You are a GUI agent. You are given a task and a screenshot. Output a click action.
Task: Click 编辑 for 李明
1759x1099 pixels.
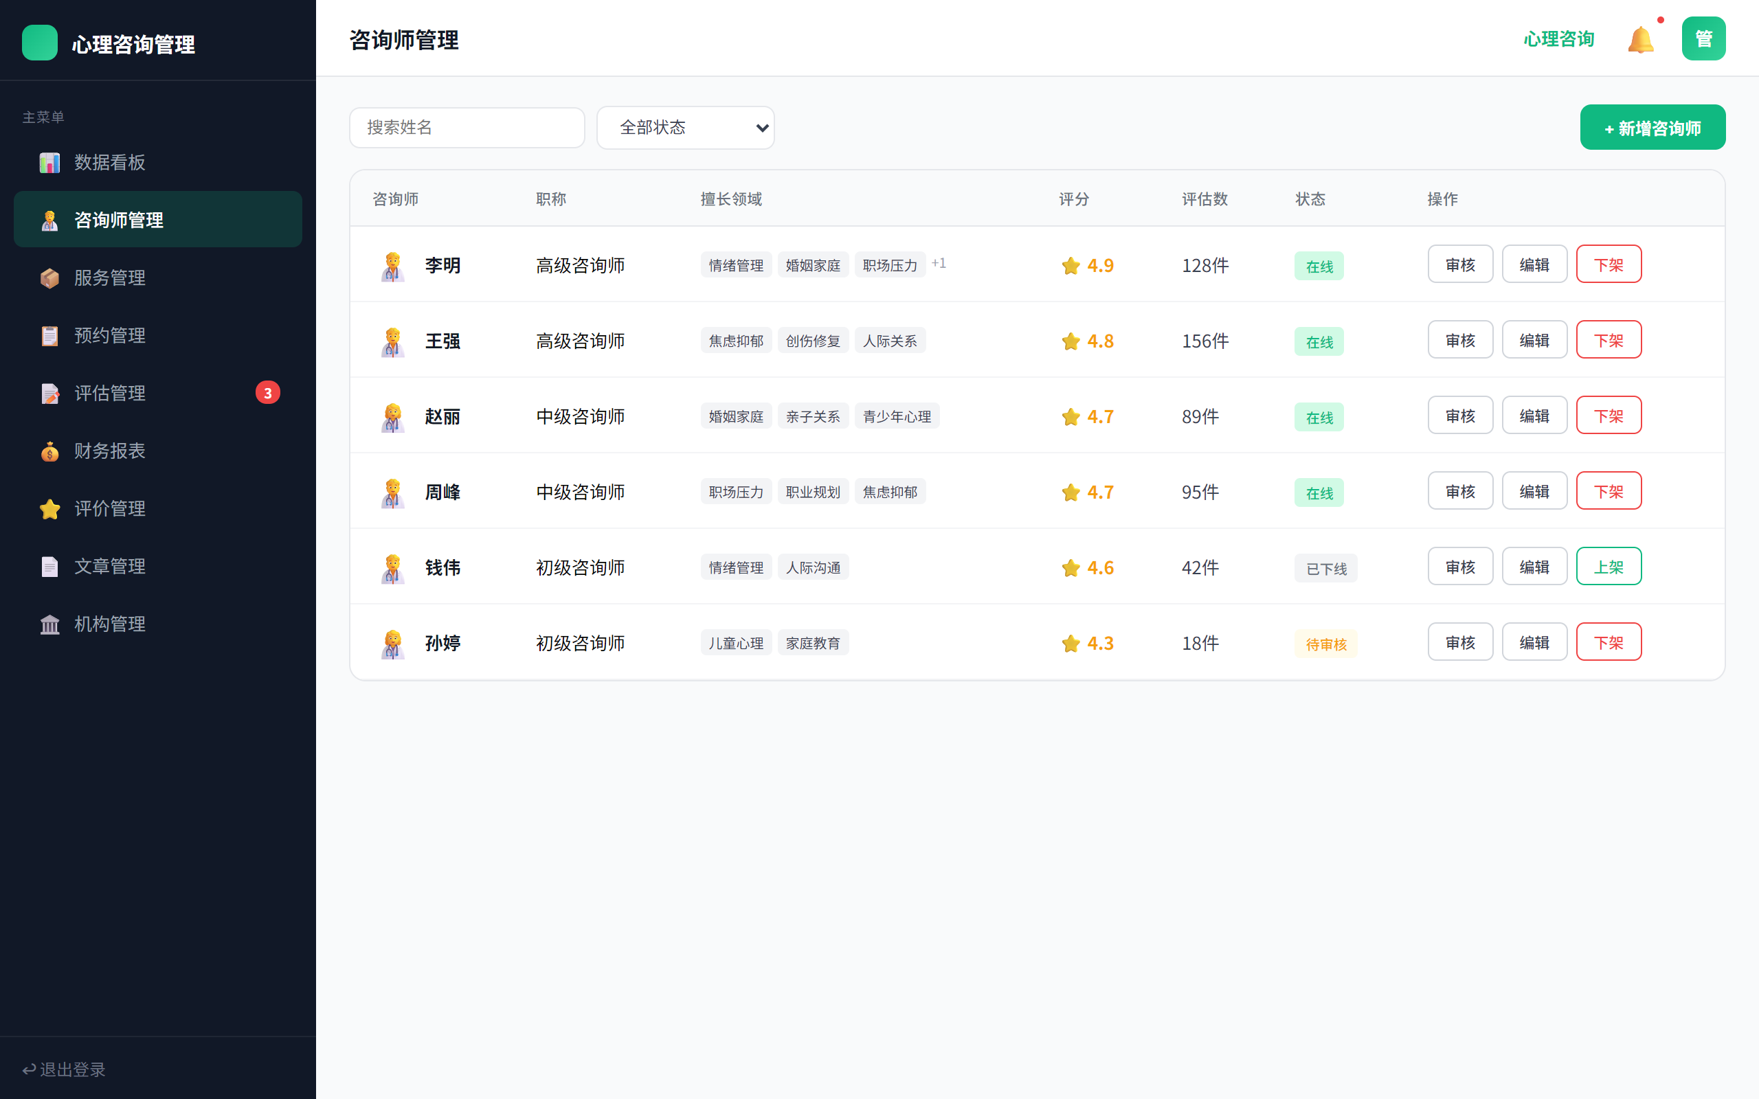(1534, 264)
